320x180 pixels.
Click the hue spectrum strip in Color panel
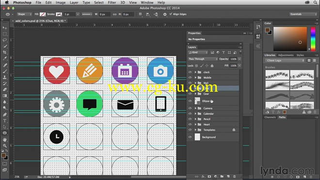click(313, 39)
